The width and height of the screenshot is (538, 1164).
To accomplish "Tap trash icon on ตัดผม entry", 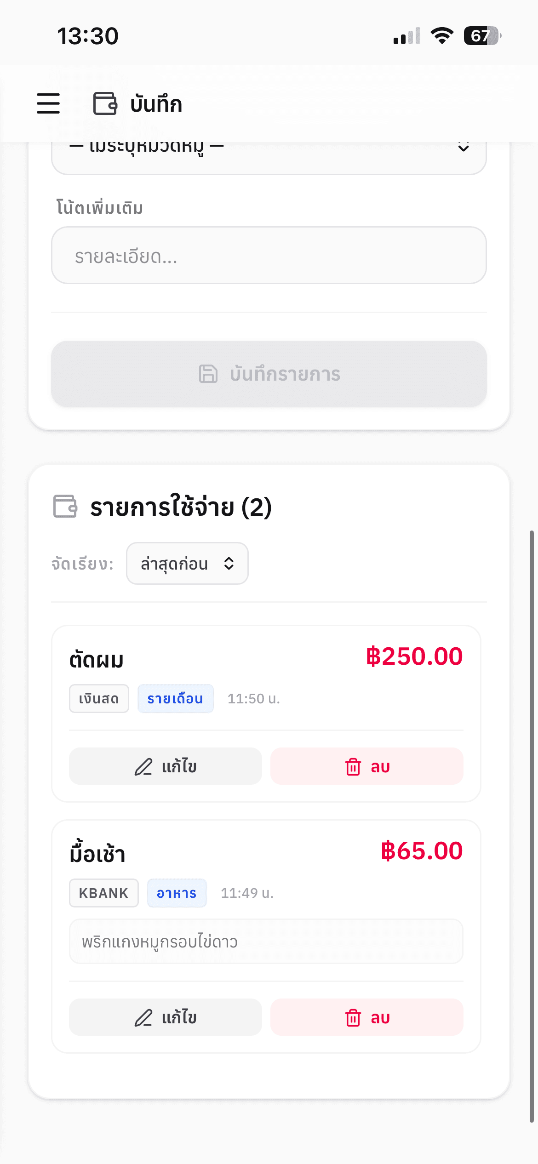I will (x=353, y=767).
